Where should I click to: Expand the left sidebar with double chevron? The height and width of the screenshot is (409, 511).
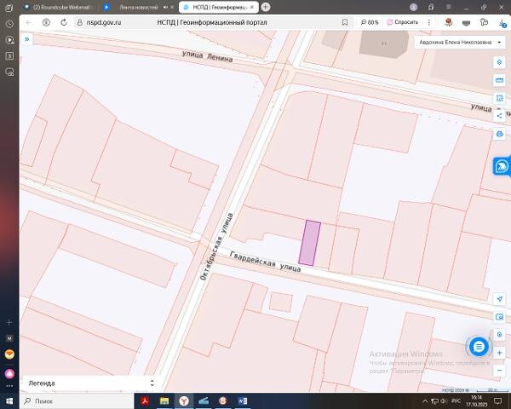point(27,39)
